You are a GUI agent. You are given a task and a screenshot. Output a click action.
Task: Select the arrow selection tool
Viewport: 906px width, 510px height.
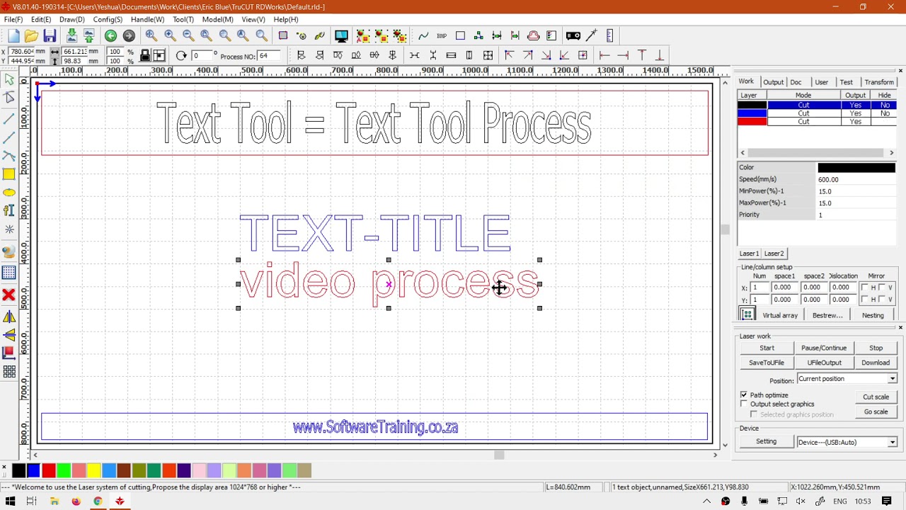[x=9, y=80]
